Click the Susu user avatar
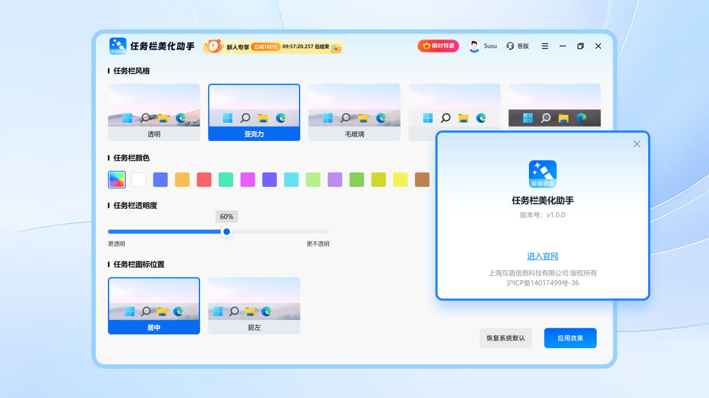 click(474, 46)
